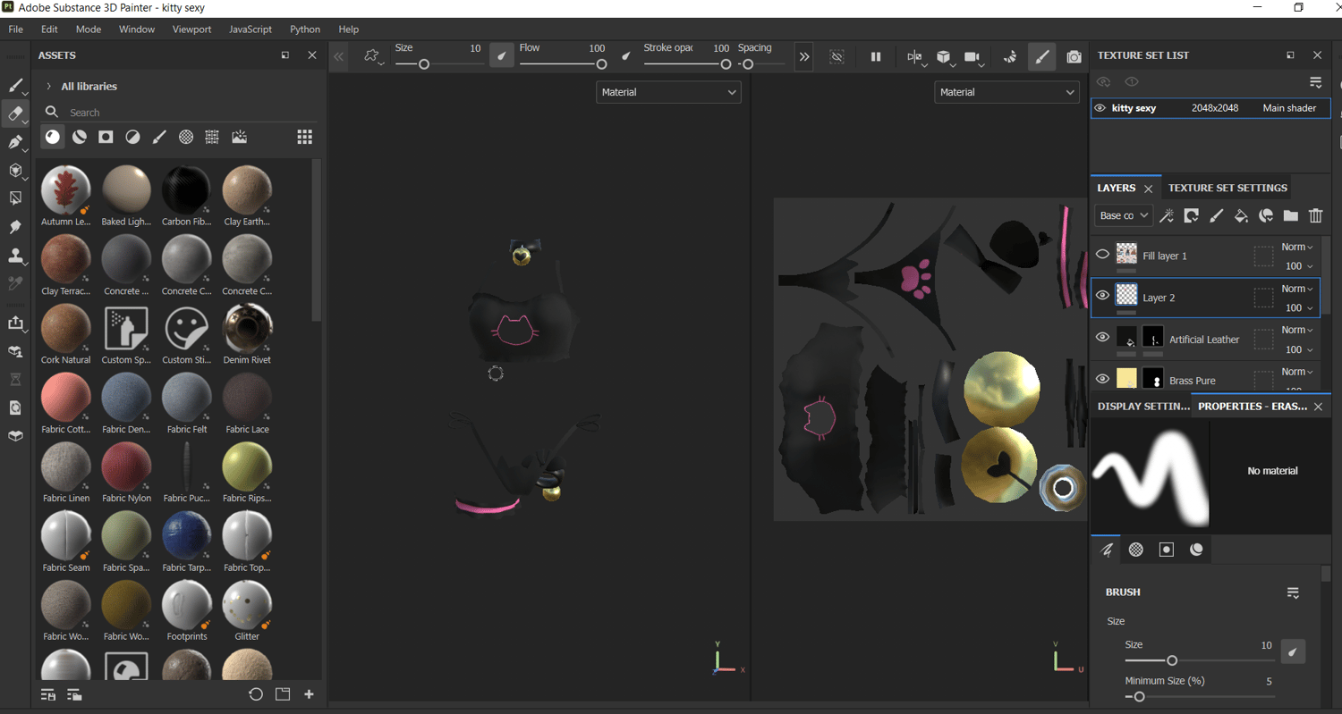The image size is (1342, 714).
Task: Toggle visibility of Artificial Leather layer
Action: [x=1102, y=338]
